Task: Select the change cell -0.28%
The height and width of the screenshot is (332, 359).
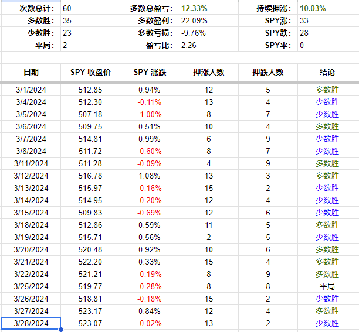Action: 150,286
